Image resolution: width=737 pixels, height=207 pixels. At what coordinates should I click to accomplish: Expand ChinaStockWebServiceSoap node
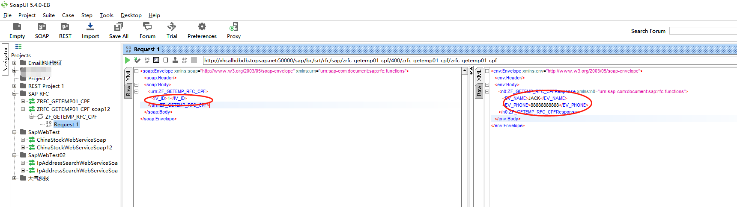click(x=23, y=140)
